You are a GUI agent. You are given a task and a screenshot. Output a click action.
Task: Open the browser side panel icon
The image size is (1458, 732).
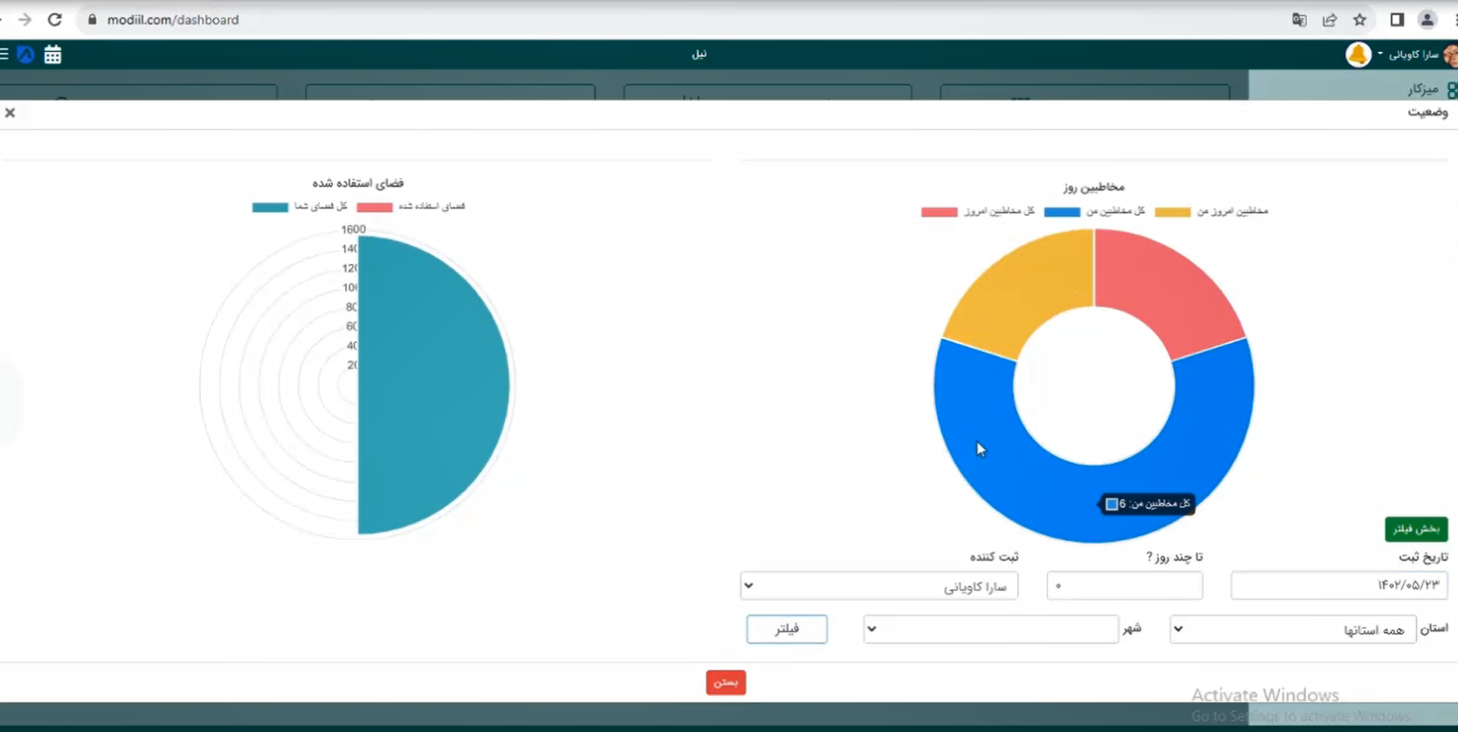pos(1397,20)
